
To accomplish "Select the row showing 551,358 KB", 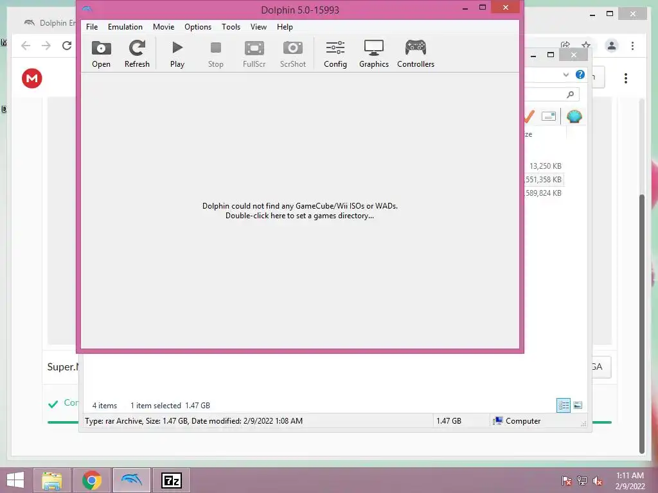I will (x=543, y=180).
